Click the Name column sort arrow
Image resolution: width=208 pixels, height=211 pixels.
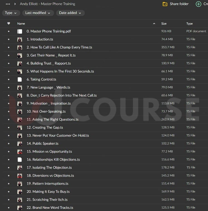tap(154, 24)
